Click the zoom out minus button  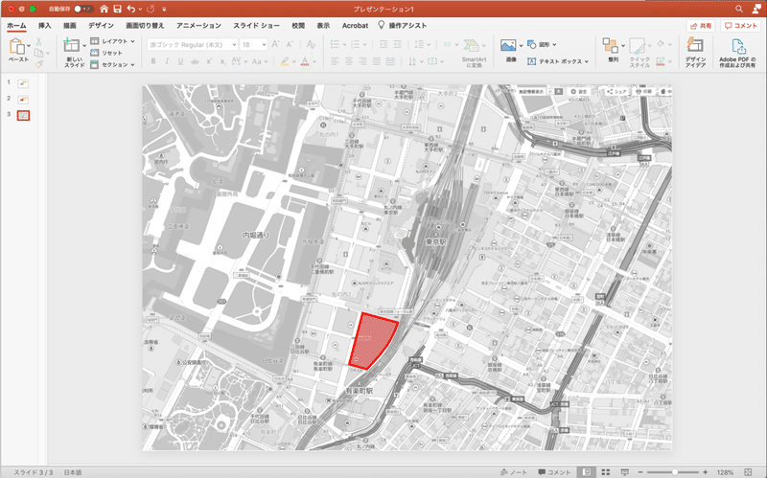point(640,472)
